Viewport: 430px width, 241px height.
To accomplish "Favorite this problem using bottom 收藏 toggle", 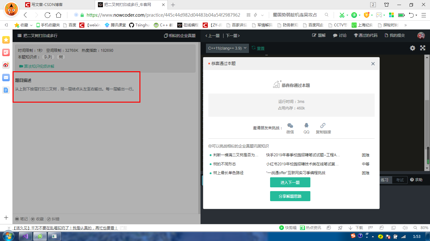I will pyautogui.click(x=37, y=219).
